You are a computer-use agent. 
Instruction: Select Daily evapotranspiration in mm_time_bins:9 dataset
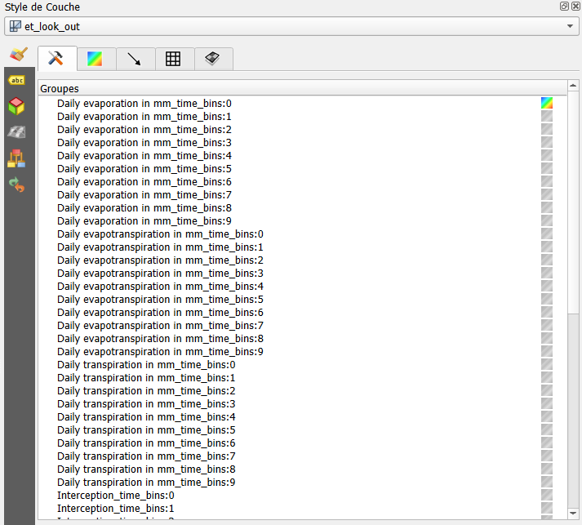[x=160, y=352]
